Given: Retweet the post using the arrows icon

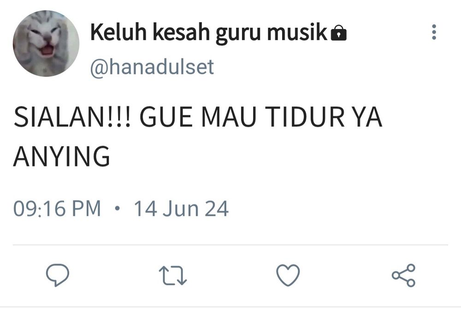Looking at the screenshot, I should tap(173, 276).
